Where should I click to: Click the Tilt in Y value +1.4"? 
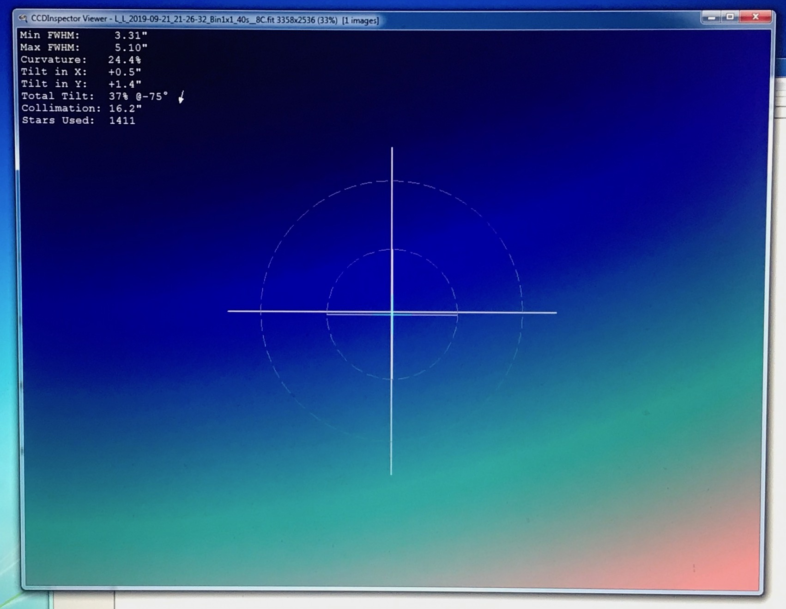coord(124,84)
